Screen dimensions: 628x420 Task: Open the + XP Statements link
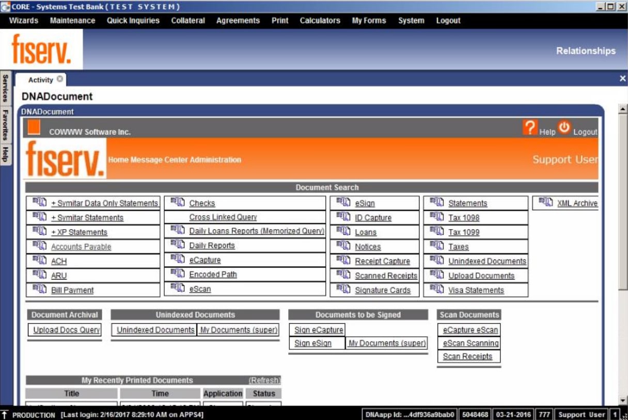[x=79, y=232]
